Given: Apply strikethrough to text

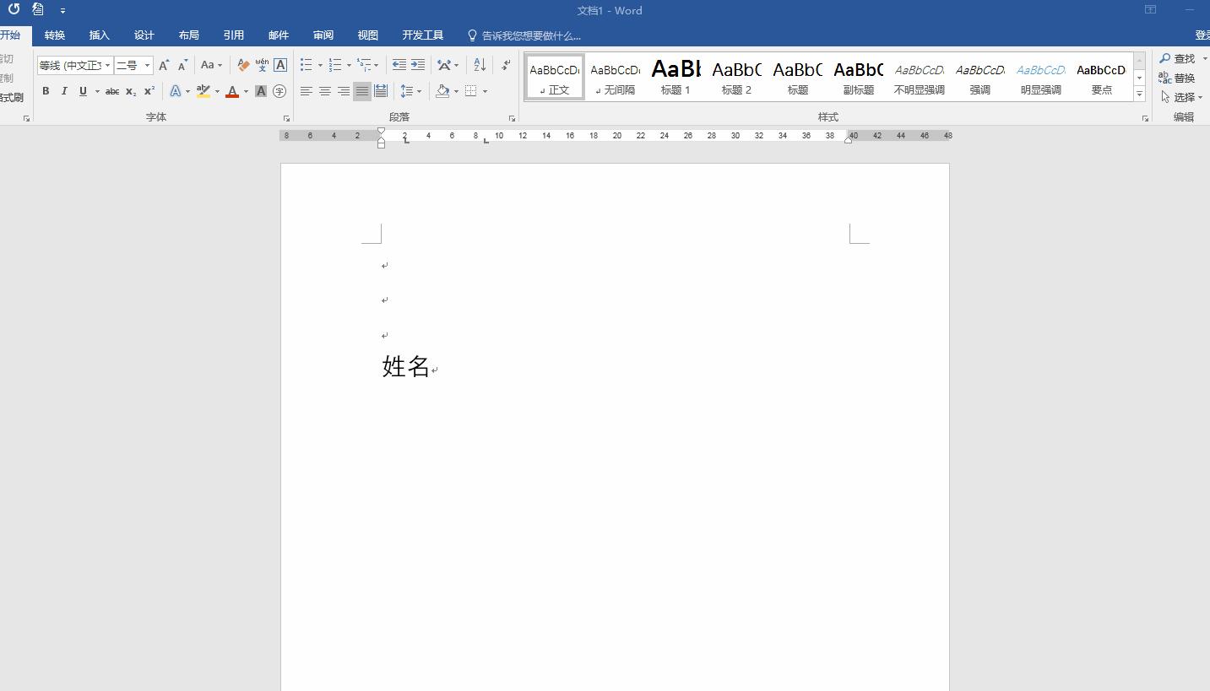Looking at the screenshot, I should 111,91.
